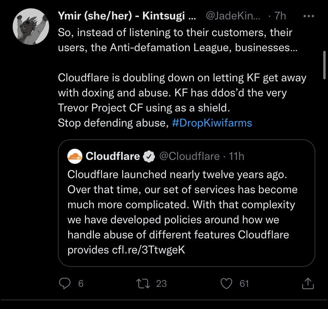This screenshot has width=328, height=309.
Task: Open the 7h tweet timestamp
Action: (280, 16)
